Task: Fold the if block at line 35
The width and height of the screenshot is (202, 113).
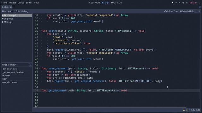Action: (39, 18)
